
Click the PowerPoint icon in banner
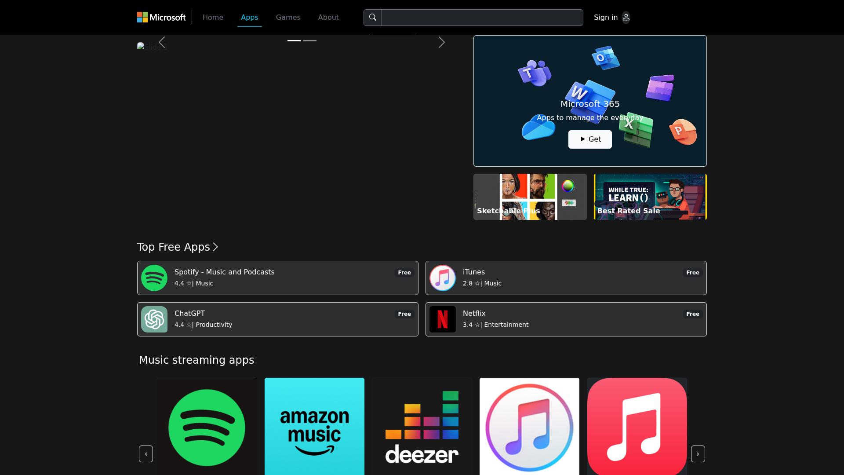[683, 132]
